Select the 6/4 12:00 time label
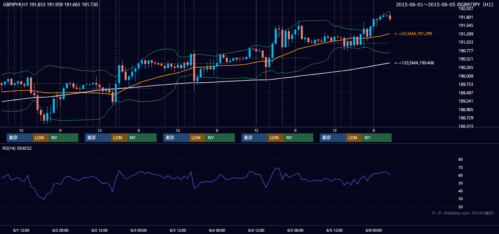Viewport: 499px width, 234px height. click(x=256, y=230)
